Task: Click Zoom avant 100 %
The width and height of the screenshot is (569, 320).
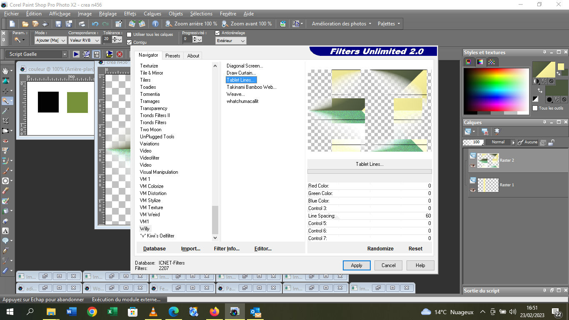Action: pyautogui.click(x=247, y=24)
